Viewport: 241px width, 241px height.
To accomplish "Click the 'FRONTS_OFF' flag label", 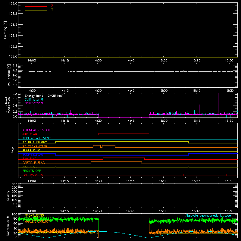I will (x=32, y=171).
